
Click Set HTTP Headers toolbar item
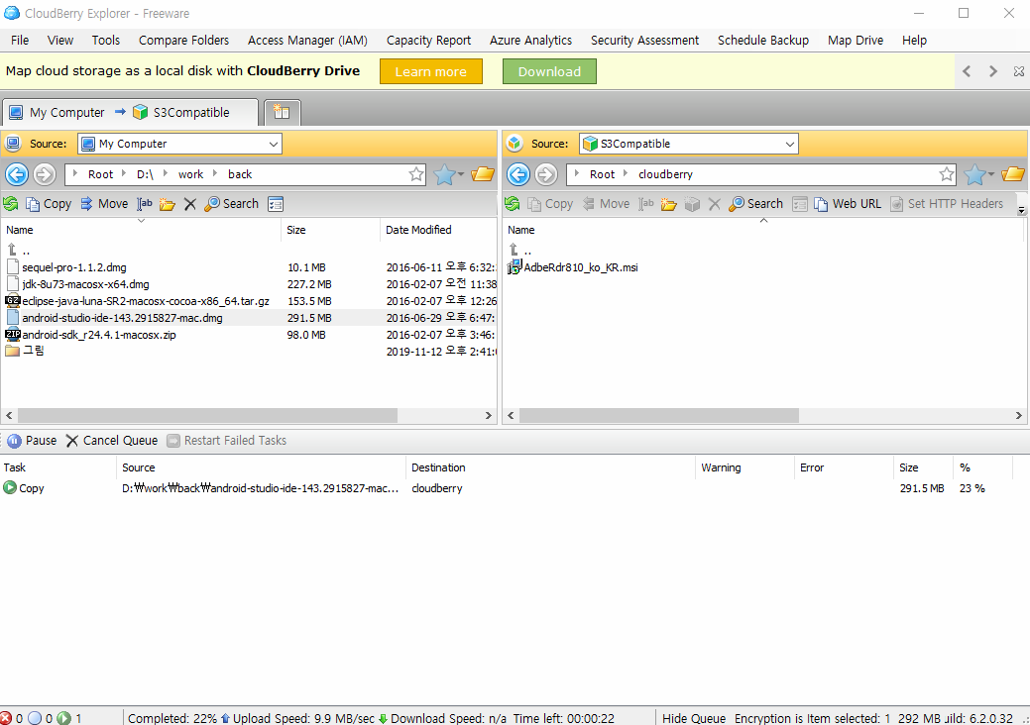[x=947, y=204]
